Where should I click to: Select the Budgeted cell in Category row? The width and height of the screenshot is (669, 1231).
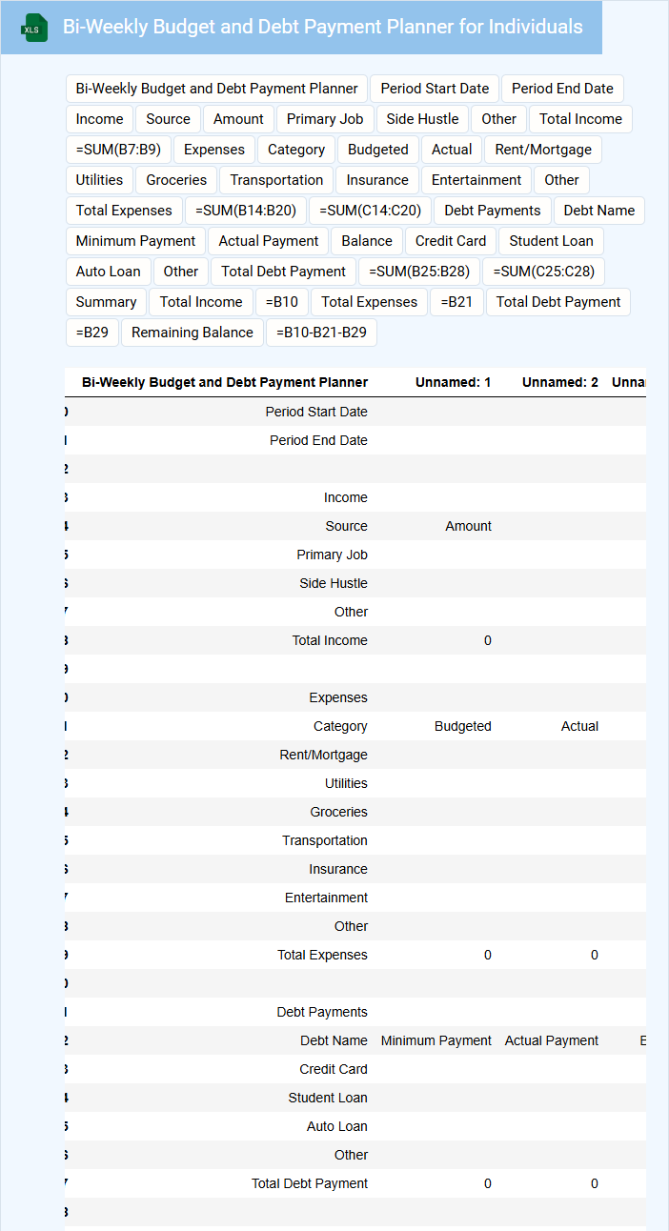(462, 726)
